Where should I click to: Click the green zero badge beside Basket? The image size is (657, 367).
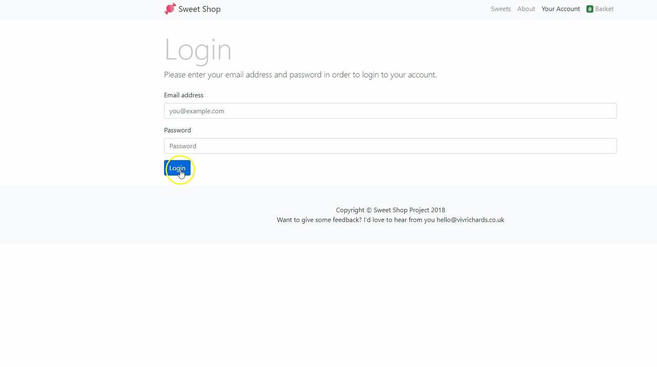(589, 9)
